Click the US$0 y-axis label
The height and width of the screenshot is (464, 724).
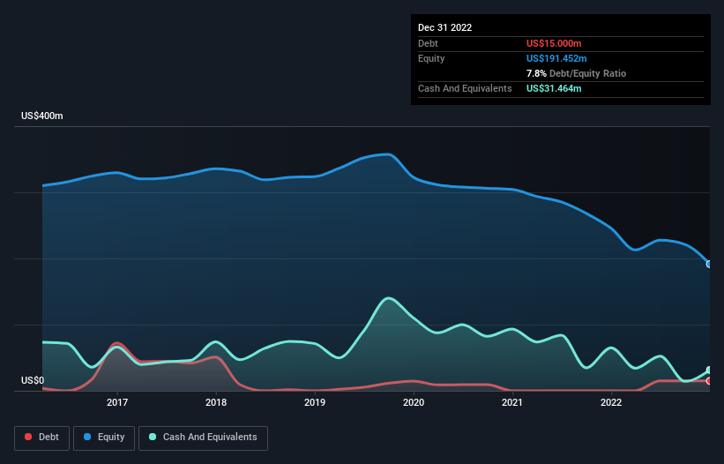click(33, 380)
